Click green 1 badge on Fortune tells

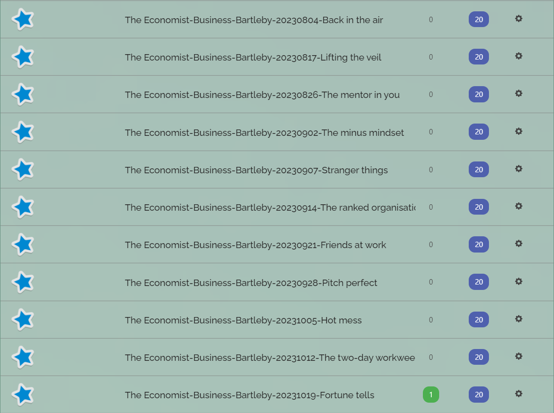coord(431,395)
